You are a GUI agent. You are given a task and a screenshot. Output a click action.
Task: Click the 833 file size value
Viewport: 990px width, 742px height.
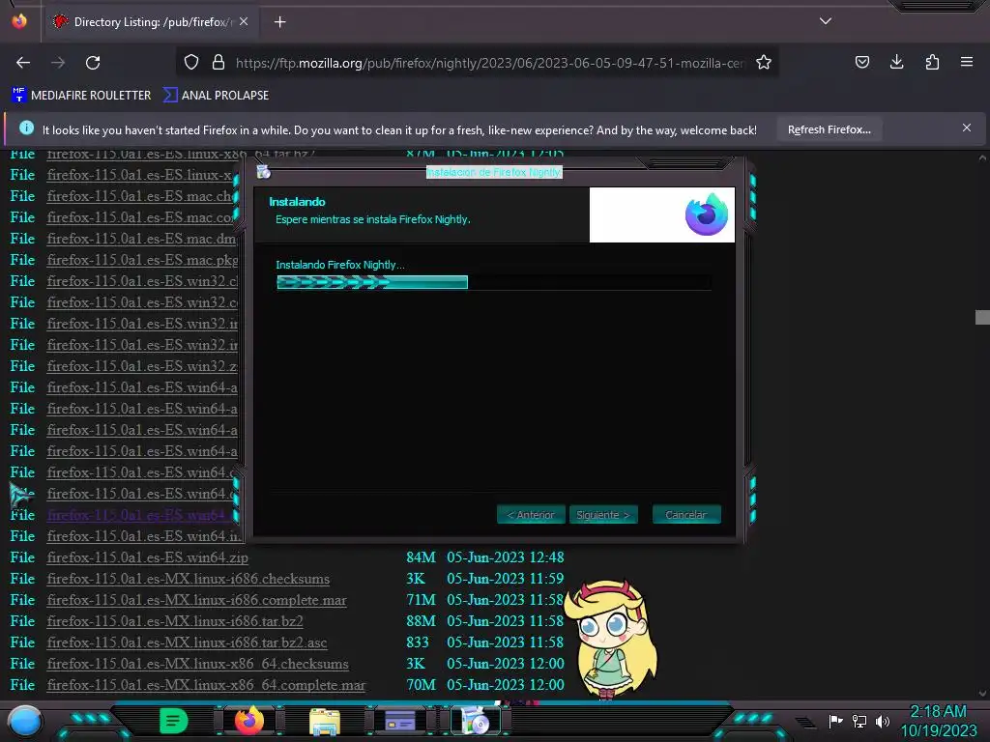[418, 642]
